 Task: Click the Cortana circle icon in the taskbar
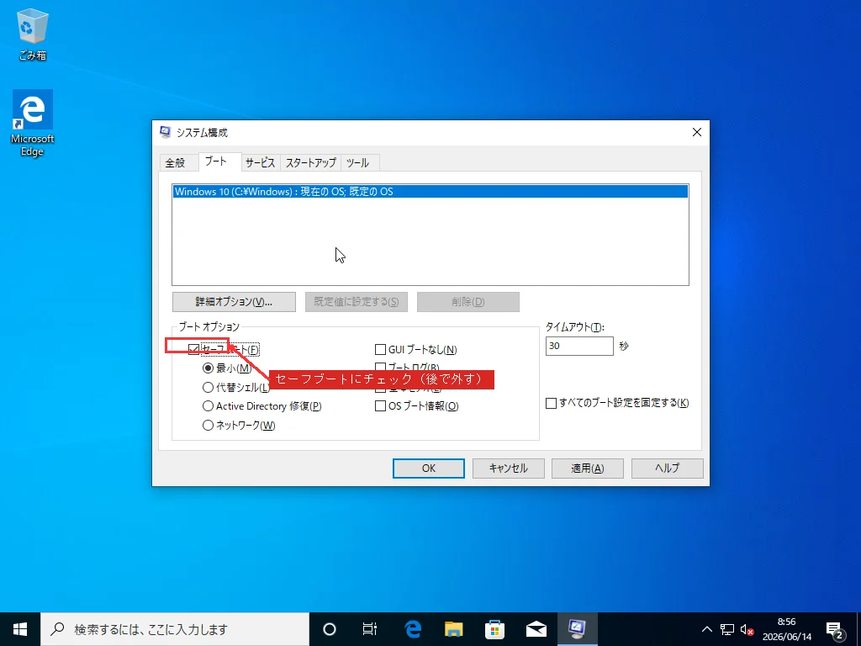329,629
